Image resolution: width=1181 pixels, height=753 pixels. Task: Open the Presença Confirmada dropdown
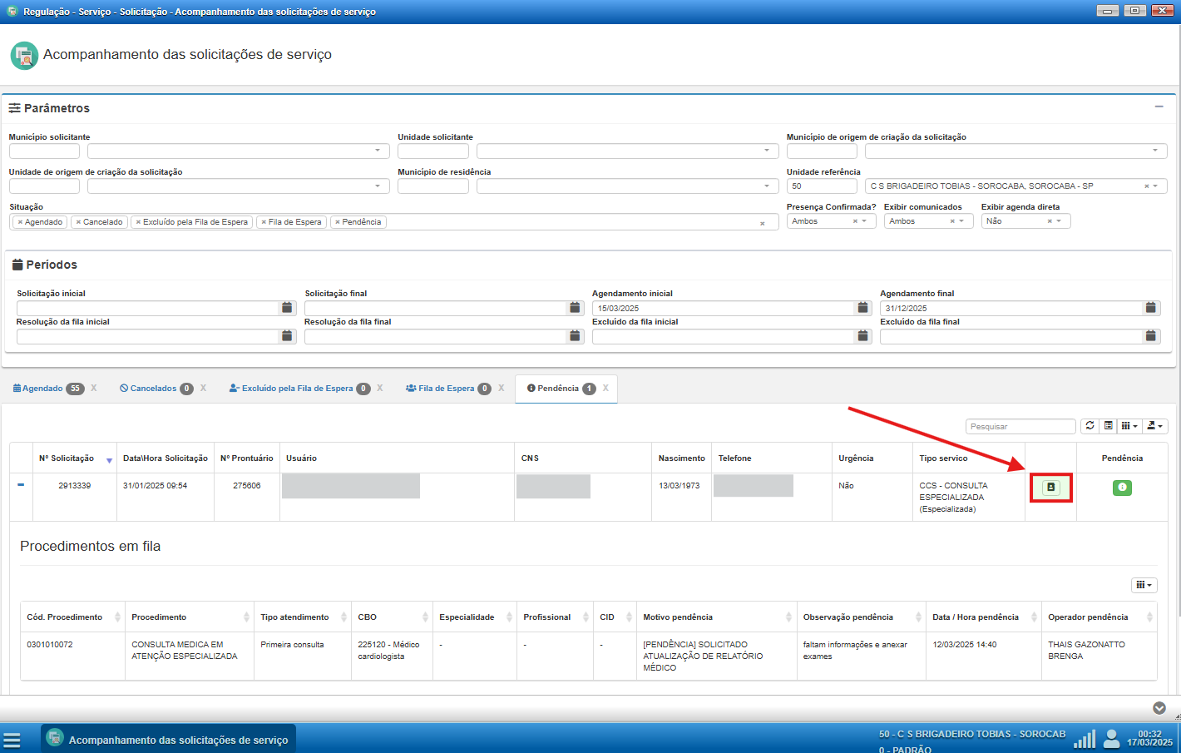pos(864,221)
